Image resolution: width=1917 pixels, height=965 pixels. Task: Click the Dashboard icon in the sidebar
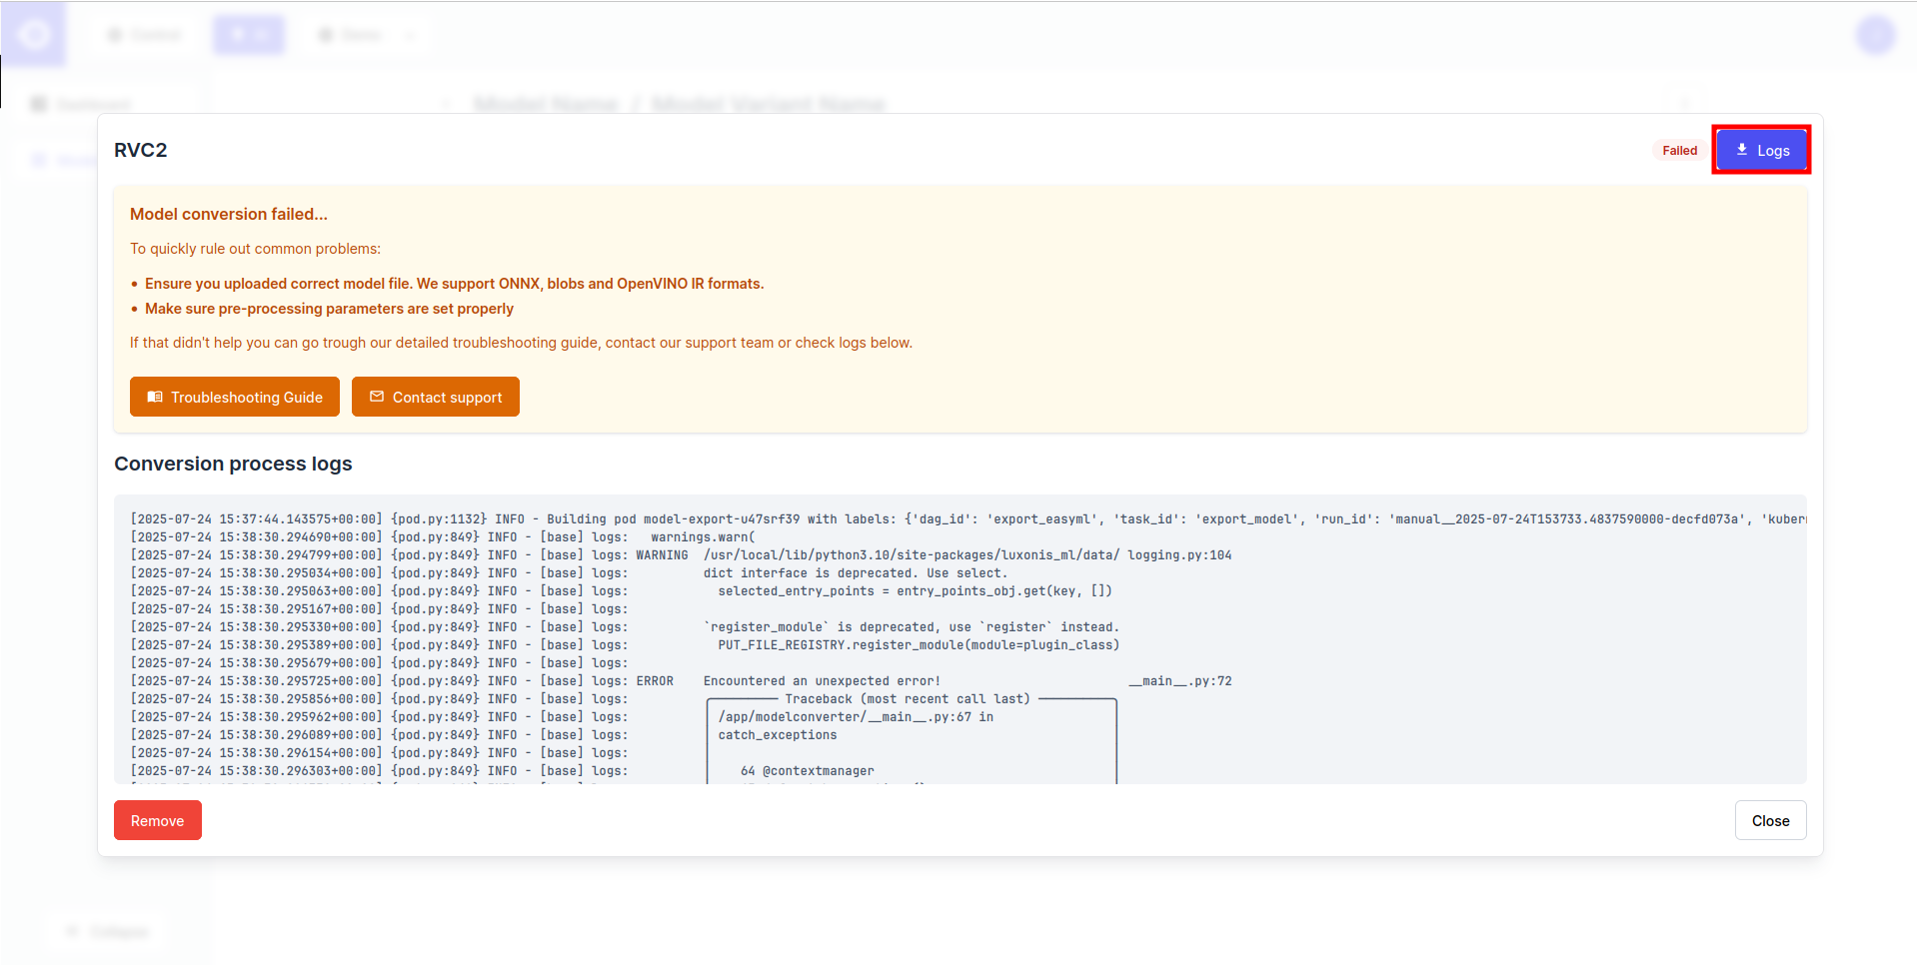pos(39,104)
